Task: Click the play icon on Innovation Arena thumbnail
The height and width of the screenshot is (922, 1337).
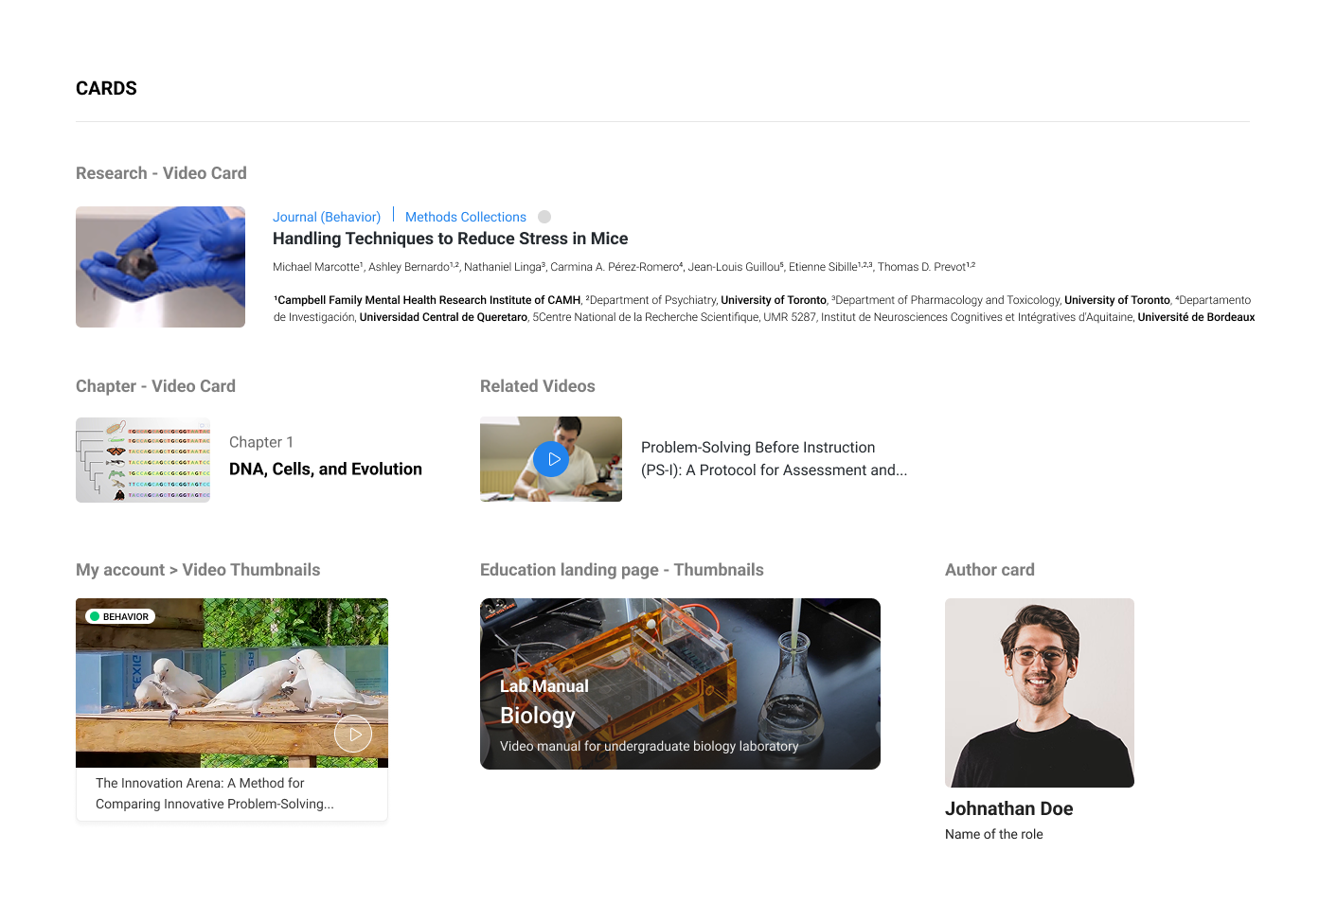Action: [353, 734]
